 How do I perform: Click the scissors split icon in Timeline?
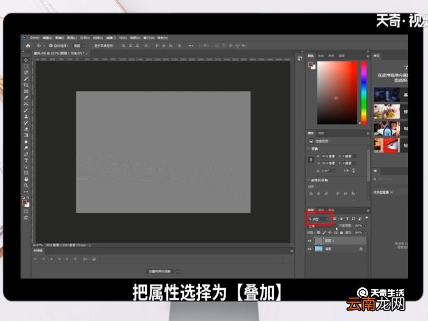85,259
